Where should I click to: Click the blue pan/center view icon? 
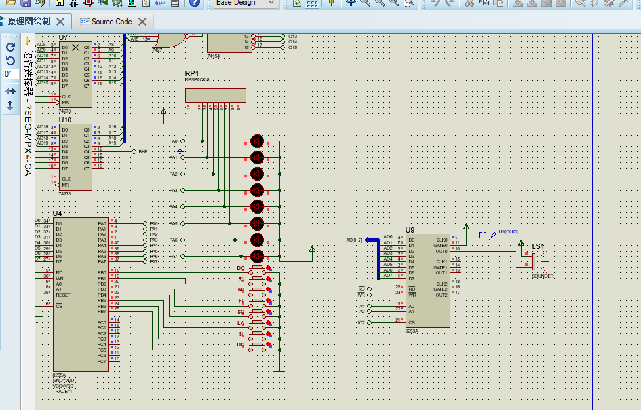[x=351, y=3]
